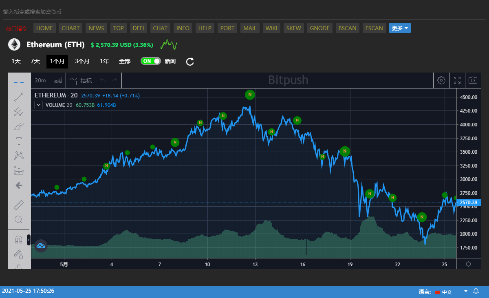The width and height of the screenshot is (489, 298).
Task: Open the NEWS command
Action: tap(96, 28)
